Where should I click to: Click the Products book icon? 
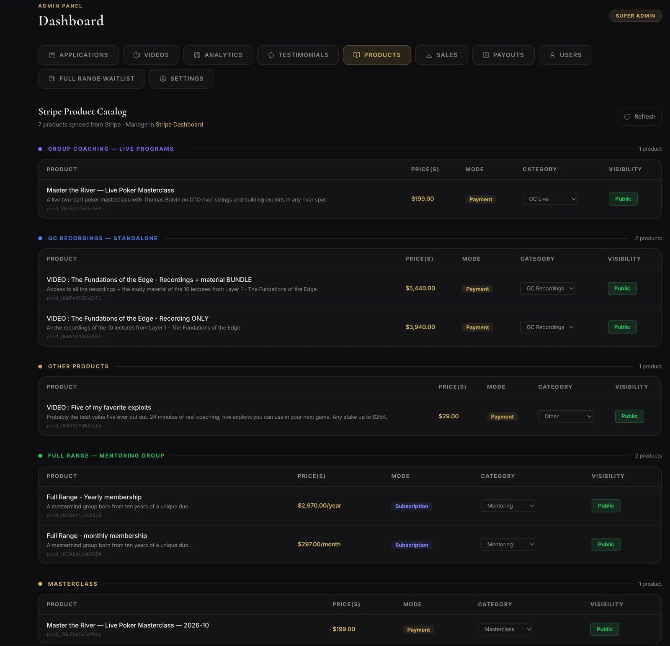point(356,55)
